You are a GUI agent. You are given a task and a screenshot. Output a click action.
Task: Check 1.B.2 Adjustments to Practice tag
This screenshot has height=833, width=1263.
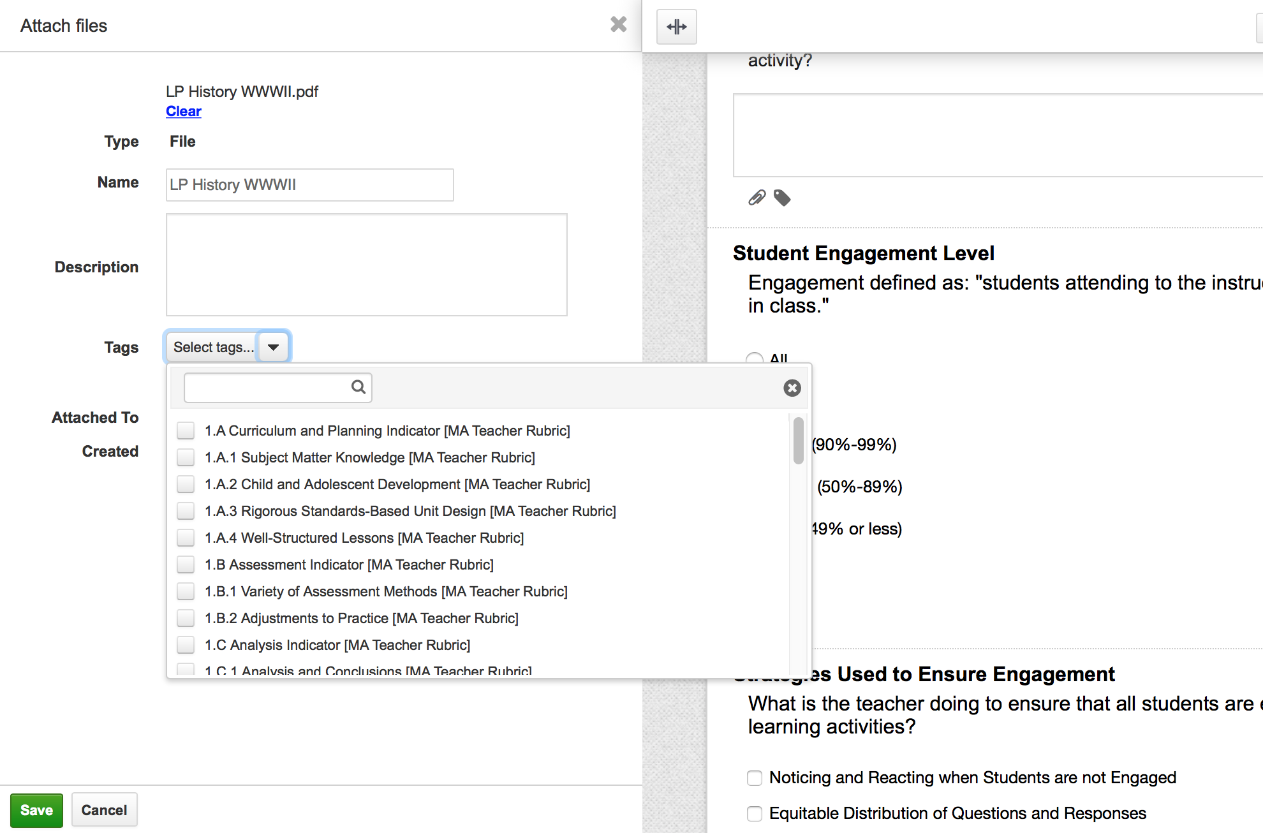[x=186, y=618]
